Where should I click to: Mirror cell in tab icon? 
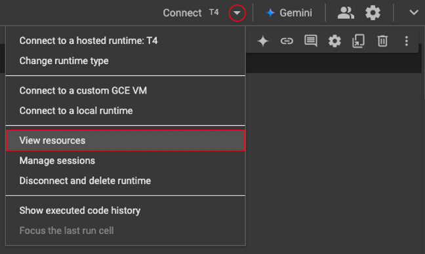(x=358, y=41)
